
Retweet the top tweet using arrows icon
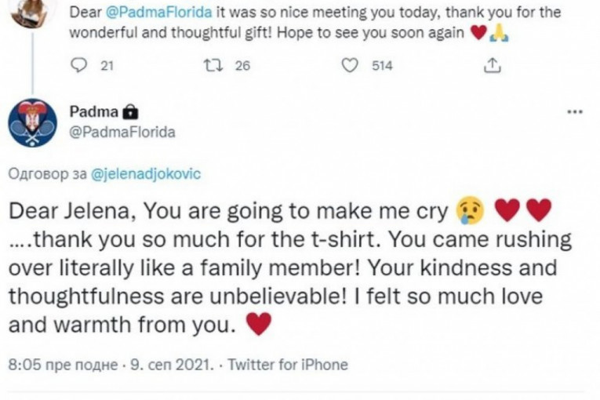[x=209, y=67]
